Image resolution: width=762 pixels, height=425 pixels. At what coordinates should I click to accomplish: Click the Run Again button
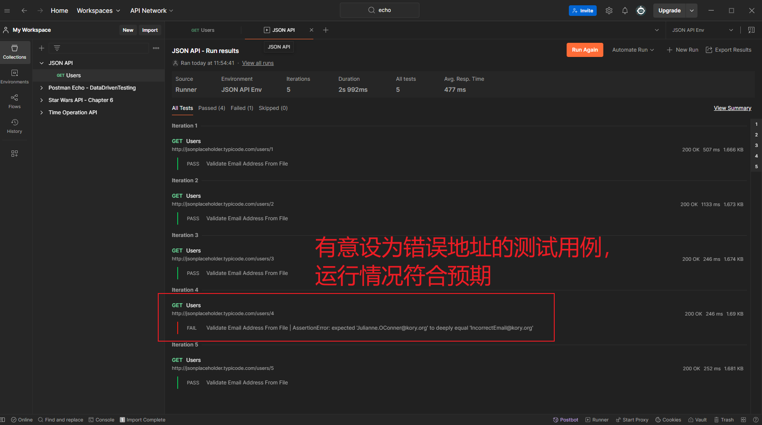585,50
